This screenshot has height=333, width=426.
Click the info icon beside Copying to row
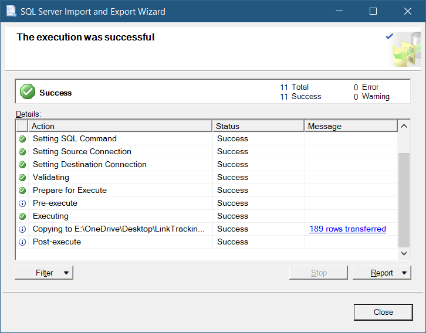(22, 229)
